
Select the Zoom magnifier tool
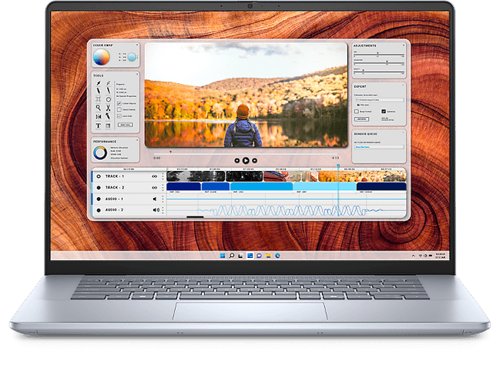99,108
